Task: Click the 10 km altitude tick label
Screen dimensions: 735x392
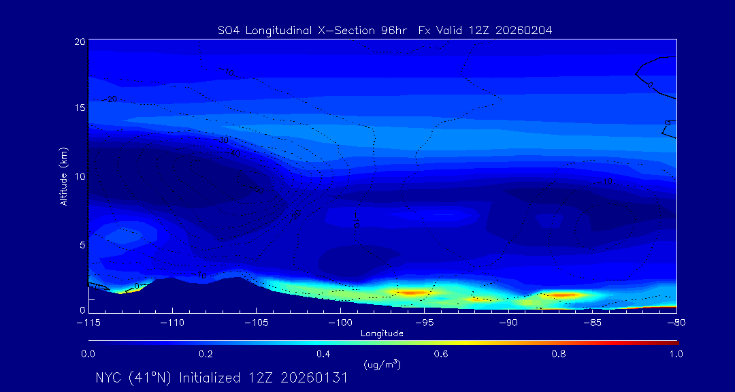Action: coord(80,176)
